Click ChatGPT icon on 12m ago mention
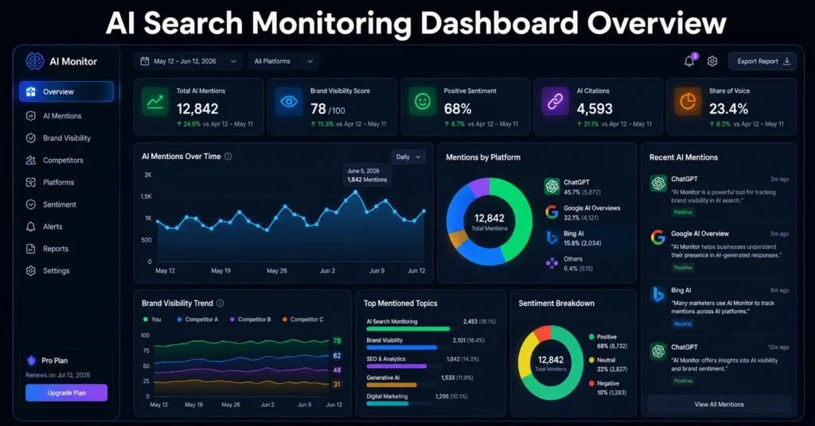 tap(658, 351)
